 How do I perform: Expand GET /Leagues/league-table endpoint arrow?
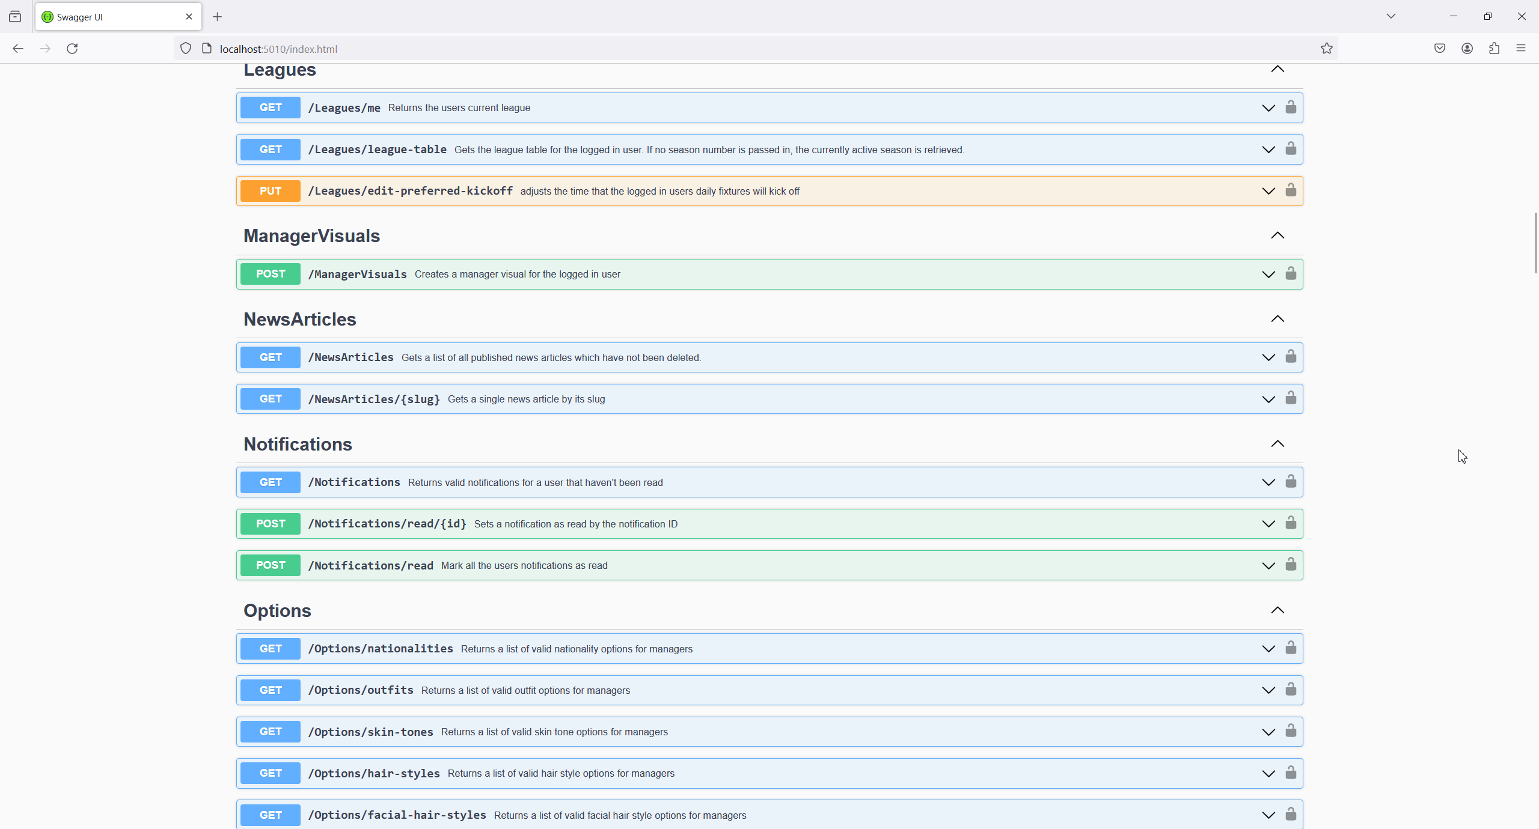[x=1268, y=150]
